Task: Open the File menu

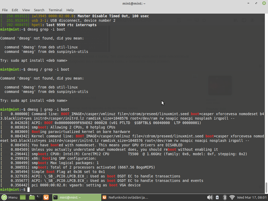Action: click(5, 10)
